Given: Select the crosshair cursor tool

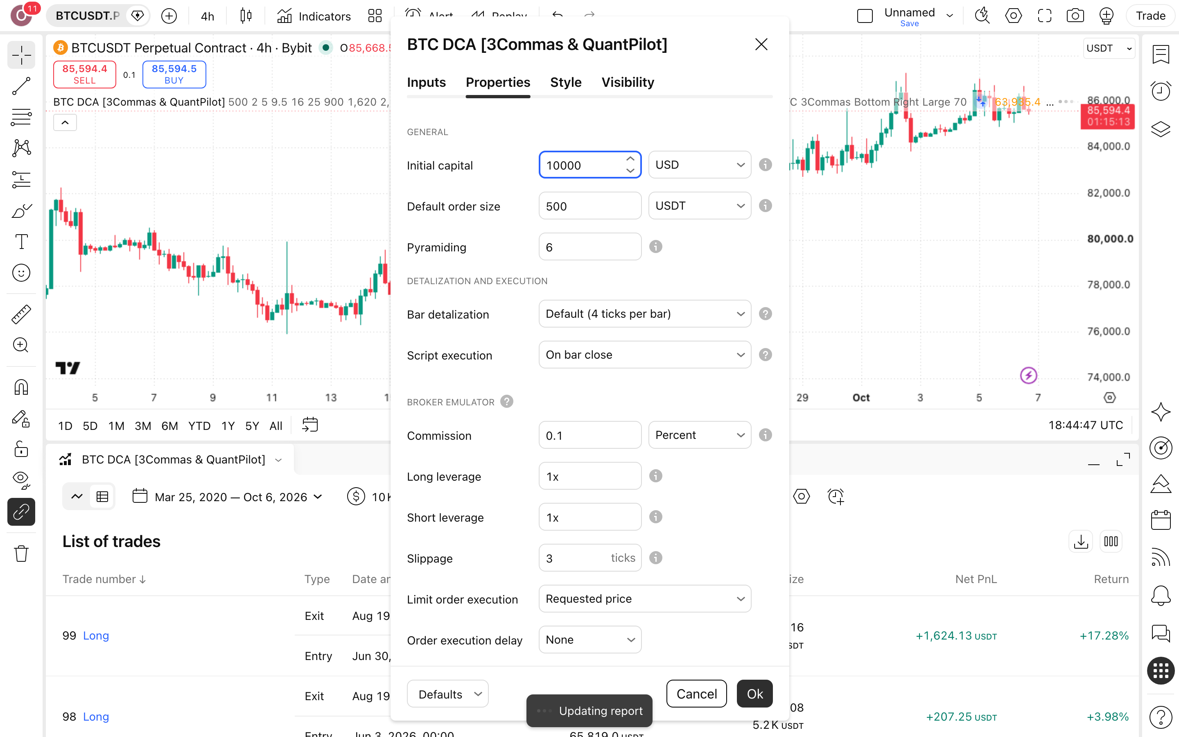Looking at the screenshot, I should pos(21,56).
